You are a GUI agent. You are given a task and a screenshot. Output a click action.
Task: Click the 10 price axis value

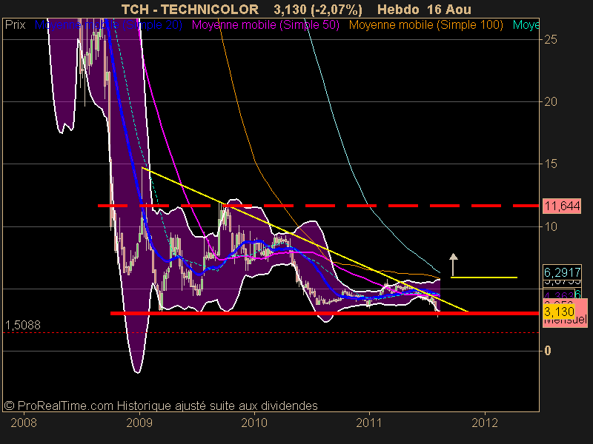coord(550,226)
